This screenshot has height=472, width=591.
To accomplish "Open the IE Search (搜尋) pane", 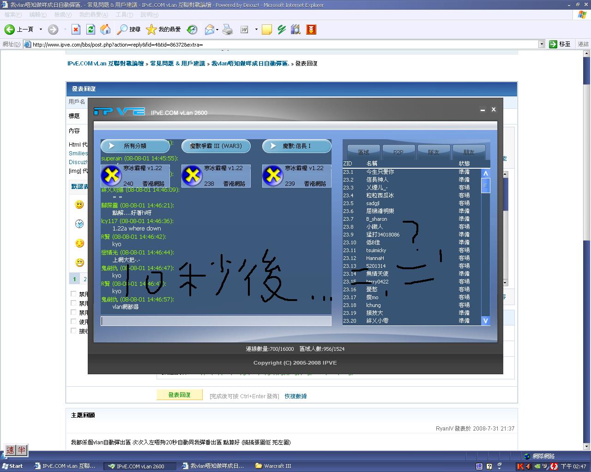I will (128, 29).
